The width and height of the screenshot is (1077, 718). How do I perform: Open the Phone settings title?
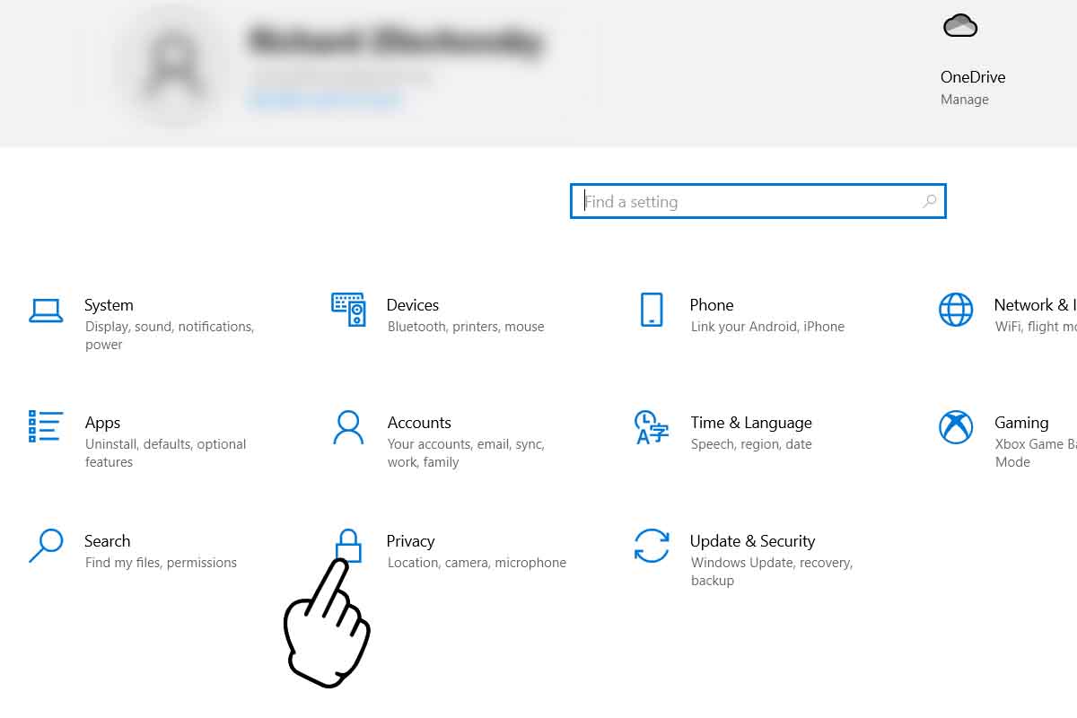pos(712,305)
